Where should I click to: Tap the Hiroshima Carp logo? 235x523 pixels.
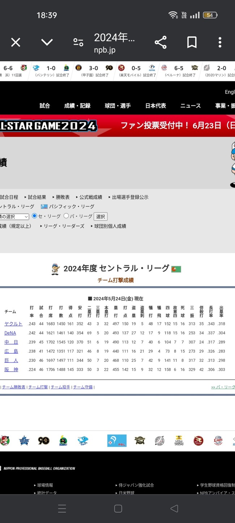point(5,441)
